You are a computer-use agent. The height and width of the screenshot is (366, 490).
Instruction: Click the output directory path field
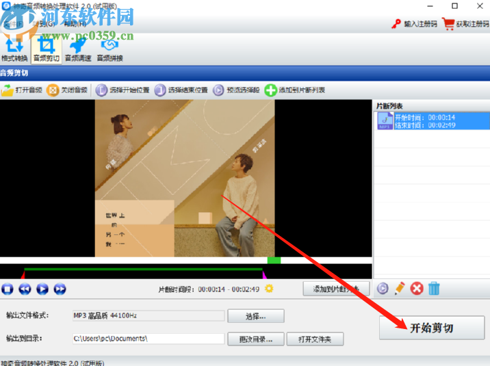pos(149,339)
